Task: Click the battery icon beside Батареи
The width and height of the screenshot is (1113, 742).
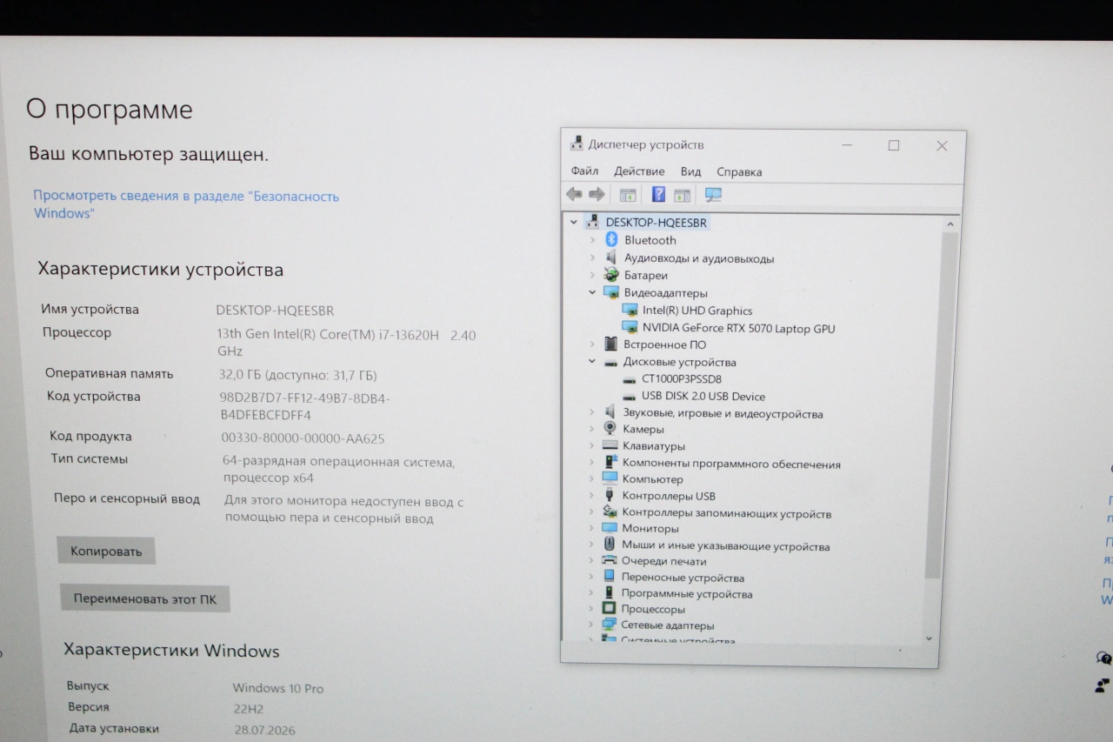Action: pos(610,275)
